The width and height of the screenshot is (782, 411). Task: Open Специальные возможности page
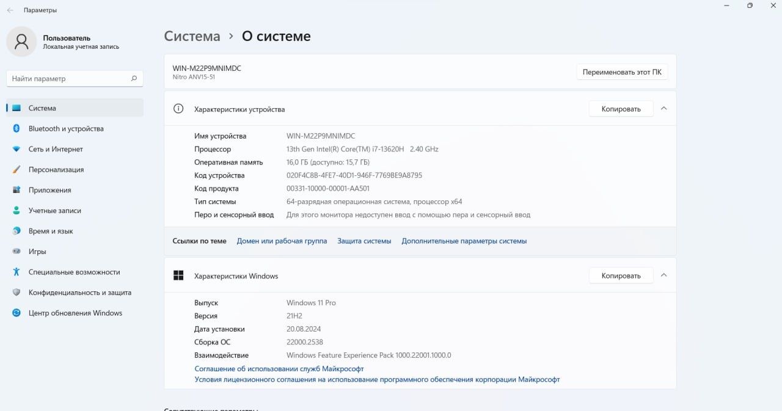(75, 272)
